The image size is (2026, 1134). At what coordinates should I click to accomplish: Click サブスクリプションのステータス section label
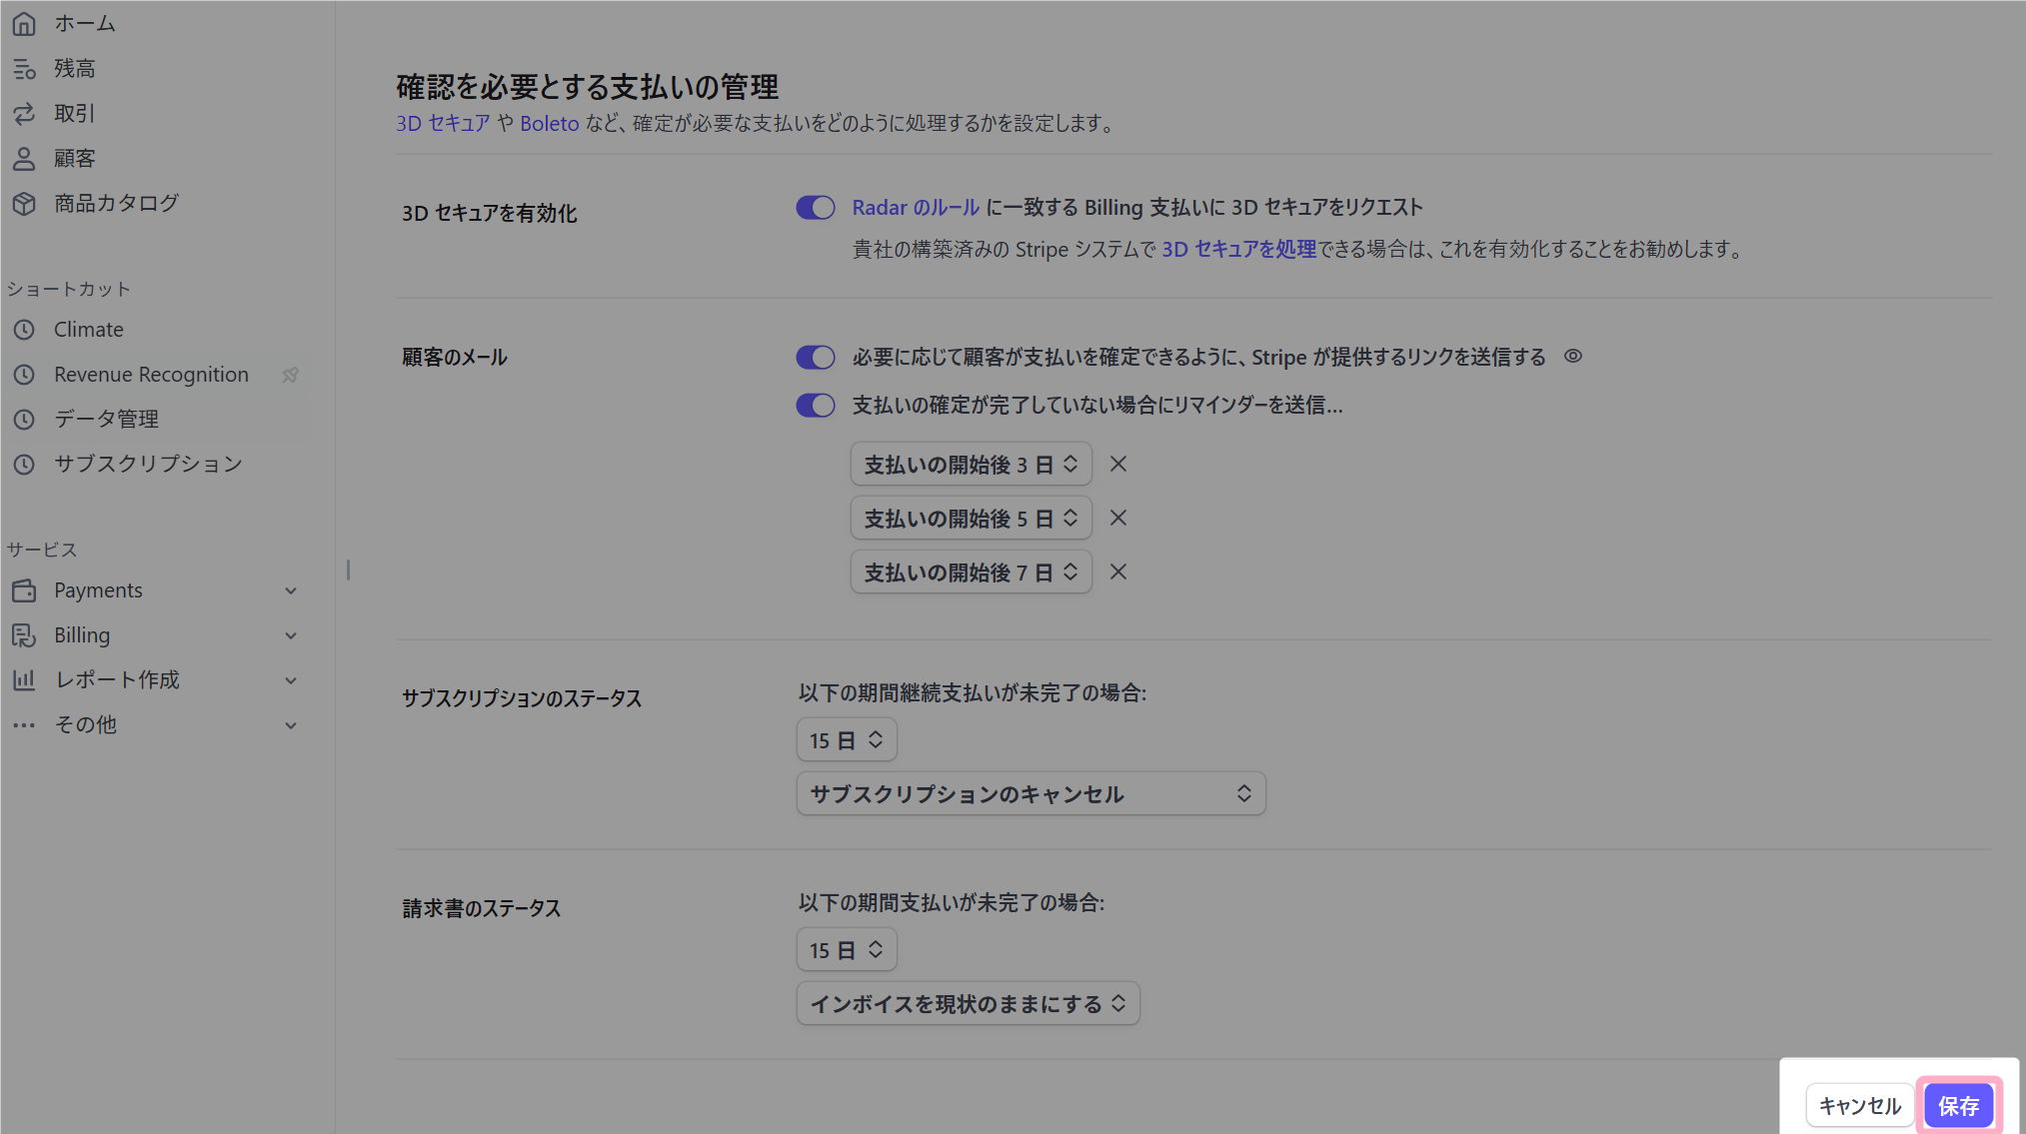pos(522,698)
